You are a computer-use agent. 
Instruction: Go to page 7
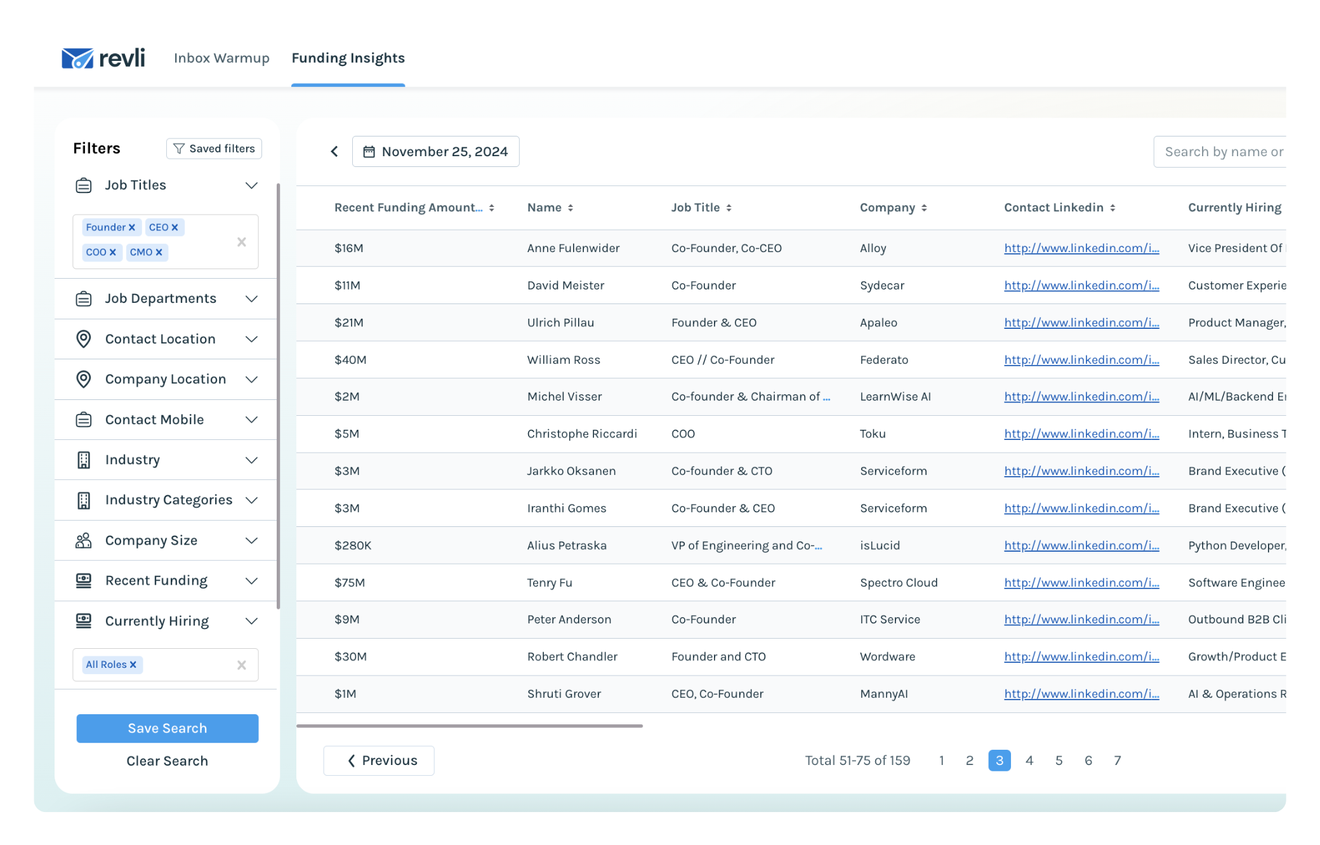(x=1118, y=761)
